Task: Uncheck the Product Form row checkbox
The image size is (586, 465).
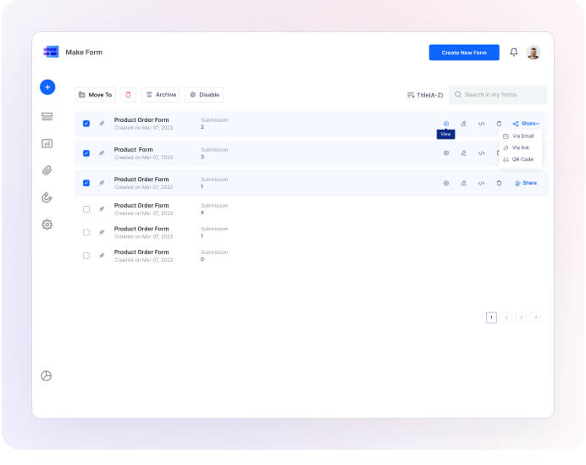Action: pos(86,153)
